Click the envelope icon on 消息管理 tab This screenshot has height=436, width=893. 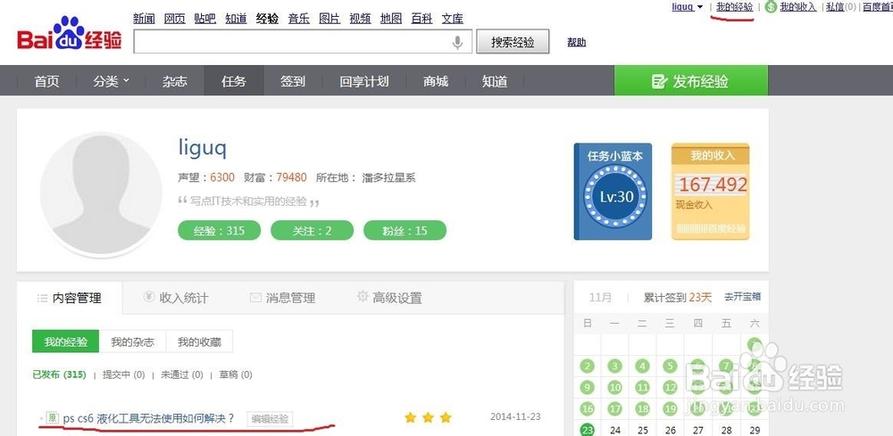pos(255,297)
